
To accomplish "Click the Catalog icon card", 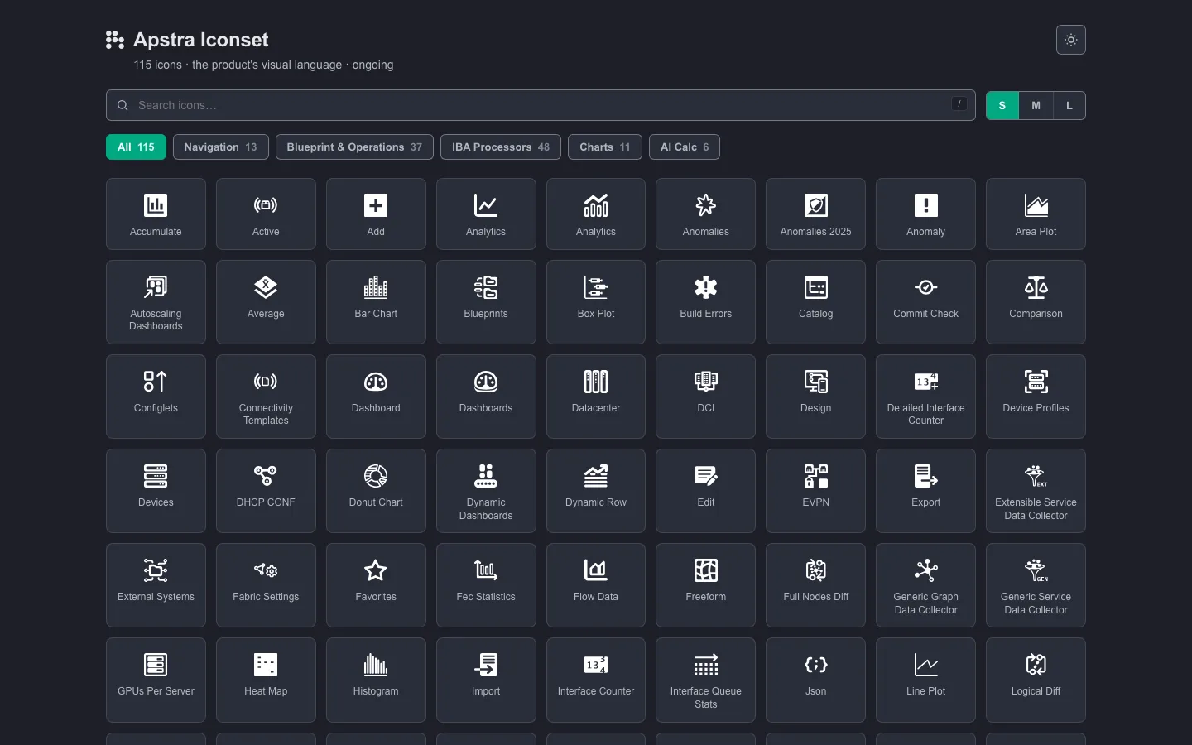I will 815,302.
